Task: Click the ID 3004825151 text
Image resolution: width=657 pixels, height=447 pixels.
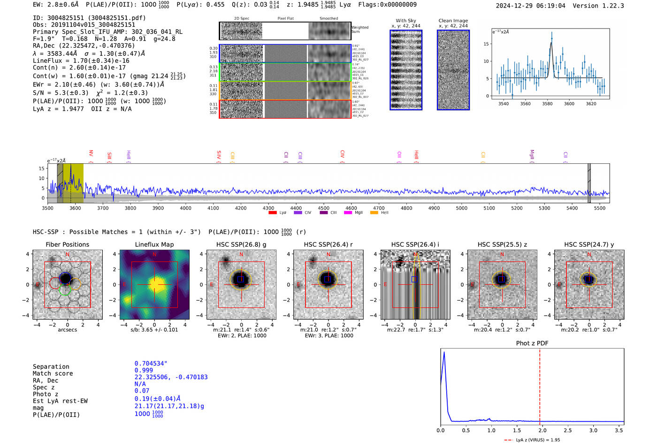Action: 89,18
